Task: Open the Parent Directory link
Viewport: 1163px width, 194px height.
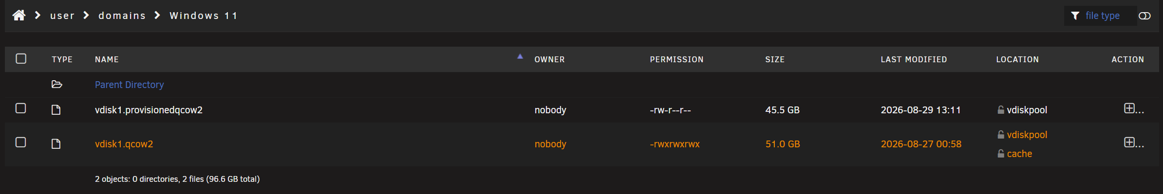Action: [130, 85]
